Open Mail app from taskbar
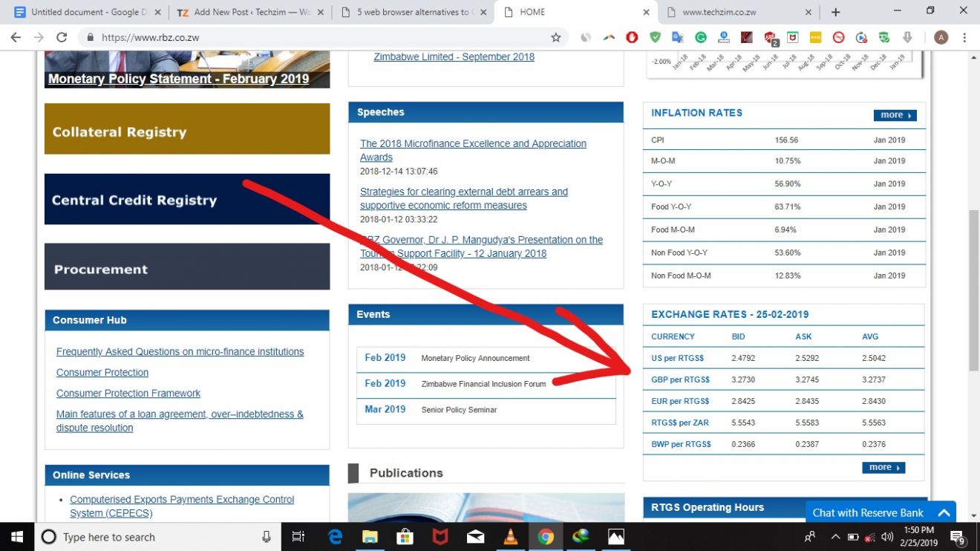This screenshot has height=551, width=980. click(475, 537)
